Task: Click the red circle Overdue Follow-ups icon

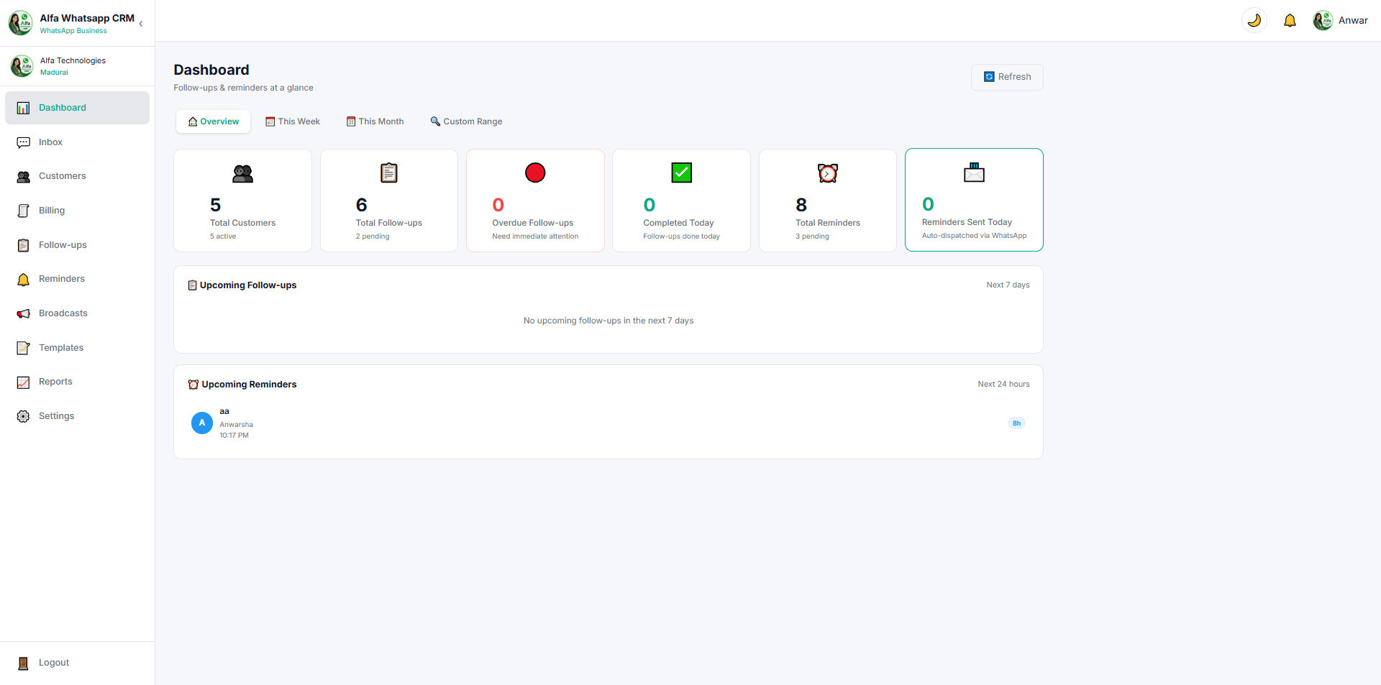Action: coord(535,173)
